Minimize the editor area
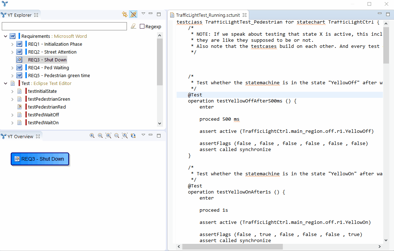The image size is (394, 251). [380, 14]
